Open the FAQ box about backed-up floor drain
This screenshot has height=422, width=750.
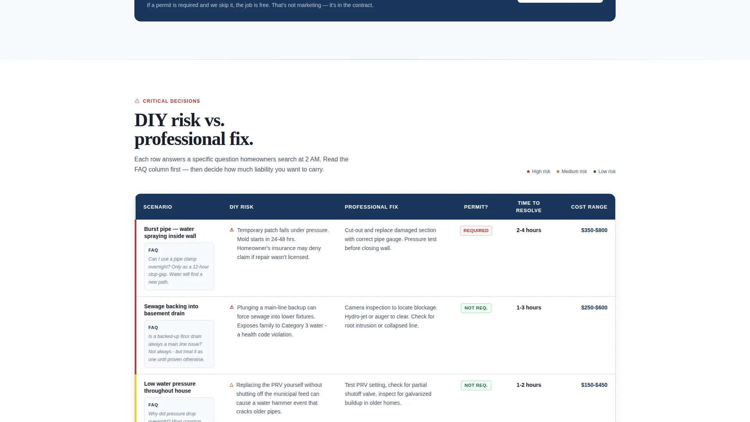point(179,344)
